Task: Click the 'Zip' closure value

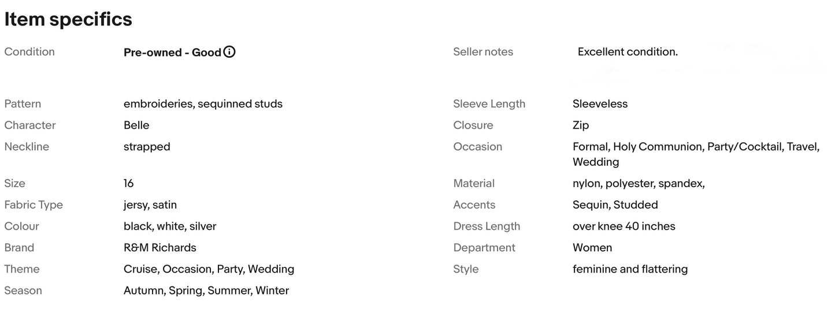Action: point(581,125)
